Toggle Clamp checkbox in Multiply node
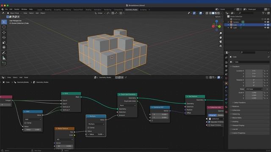The height and width of the screenshot is (152, 271). [x=88, y=128]
